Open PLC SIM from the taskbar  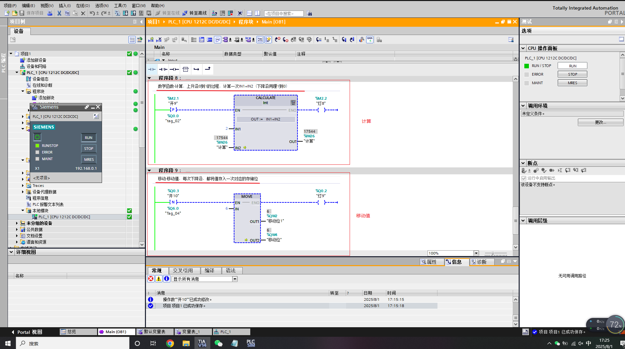(251, 343)
